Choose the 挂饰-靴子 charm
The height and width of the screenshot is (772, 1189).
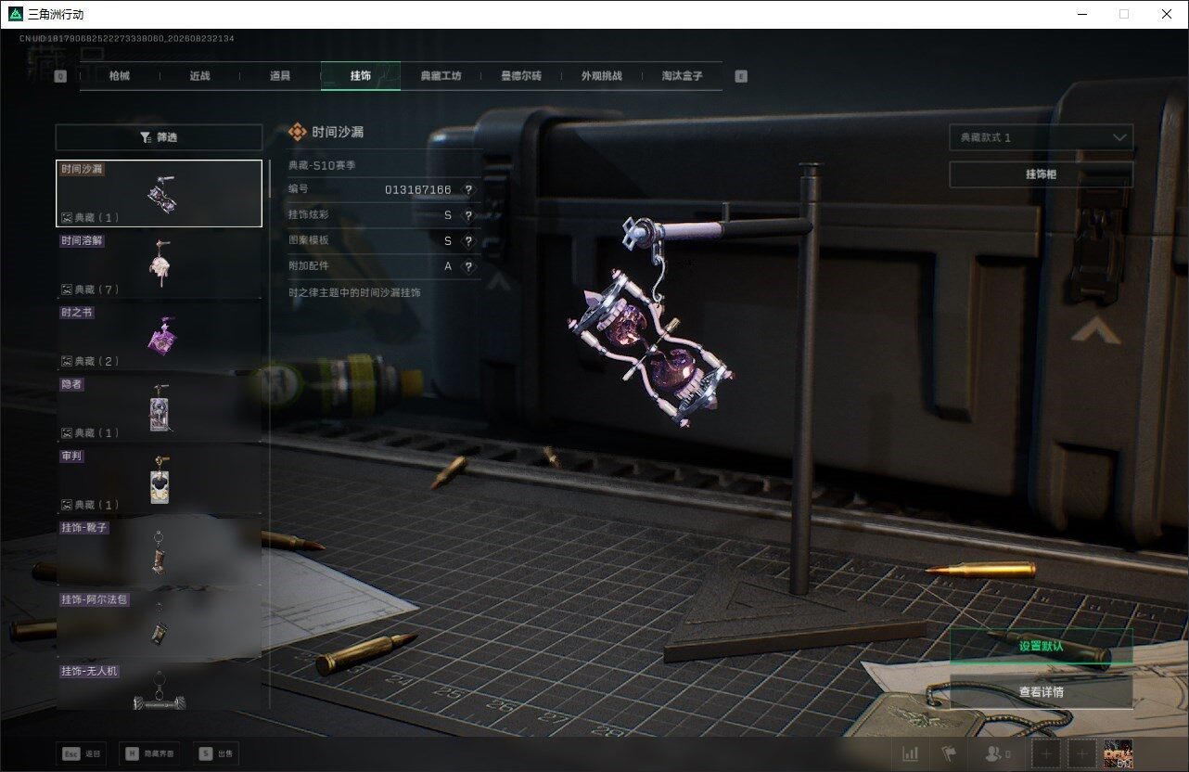click(x=159, y=551)
